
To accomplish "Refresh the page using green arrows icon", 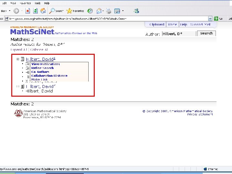I will 35,11.
